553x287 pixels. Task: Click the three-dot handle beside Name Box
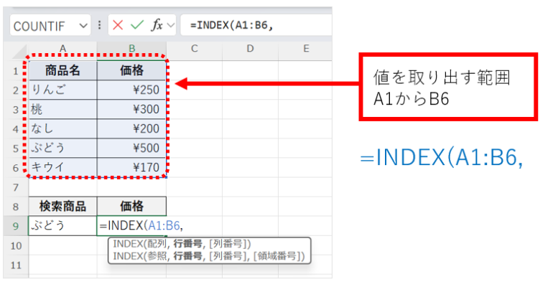click(99, 25)
